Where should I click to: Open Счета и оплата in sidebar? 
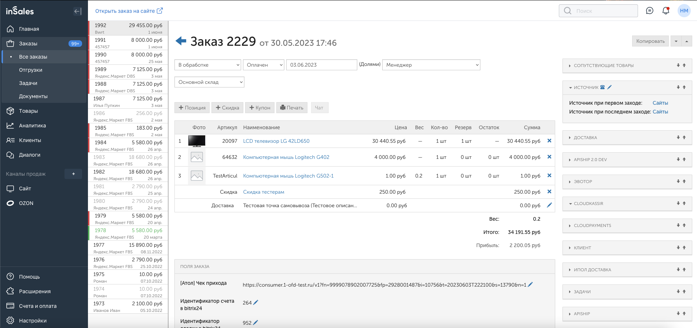(x=44, y=306)
